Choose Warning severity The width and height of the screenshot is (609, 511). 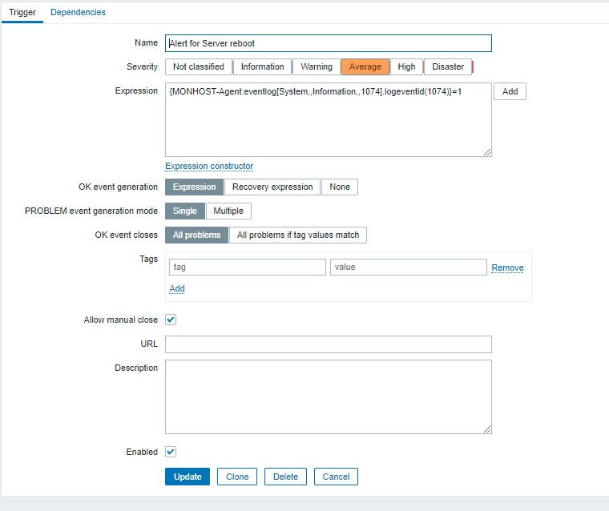coord(316,66)
